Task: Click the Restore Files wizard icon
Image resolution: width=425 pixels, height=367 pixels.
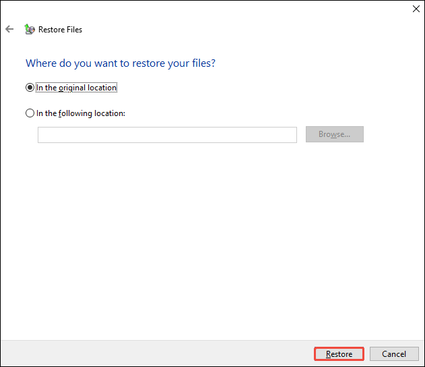Action: 29,30
